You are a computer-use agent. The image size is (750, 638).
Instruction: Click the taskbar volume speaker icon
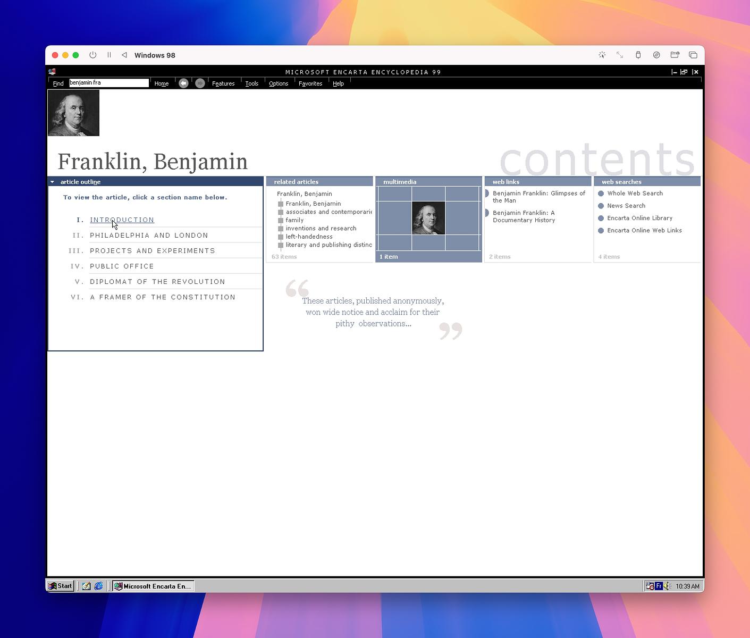coord(667,586)
